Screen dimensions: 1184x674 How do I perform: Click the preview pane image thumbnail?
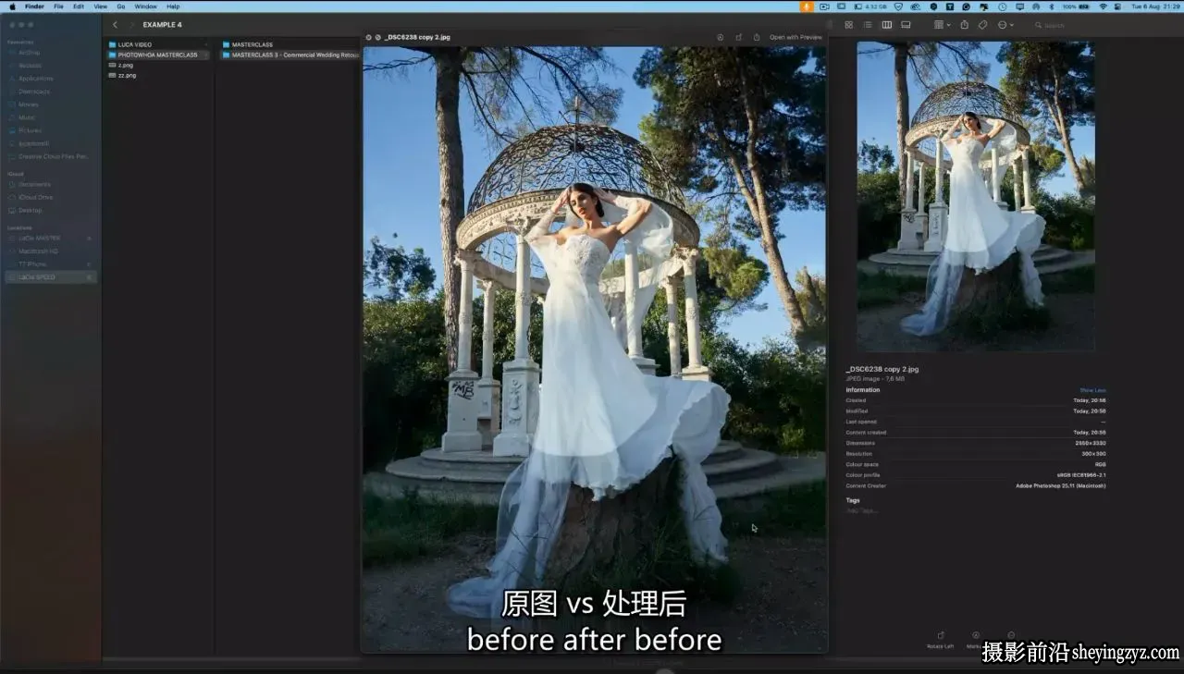coord(976,196)
